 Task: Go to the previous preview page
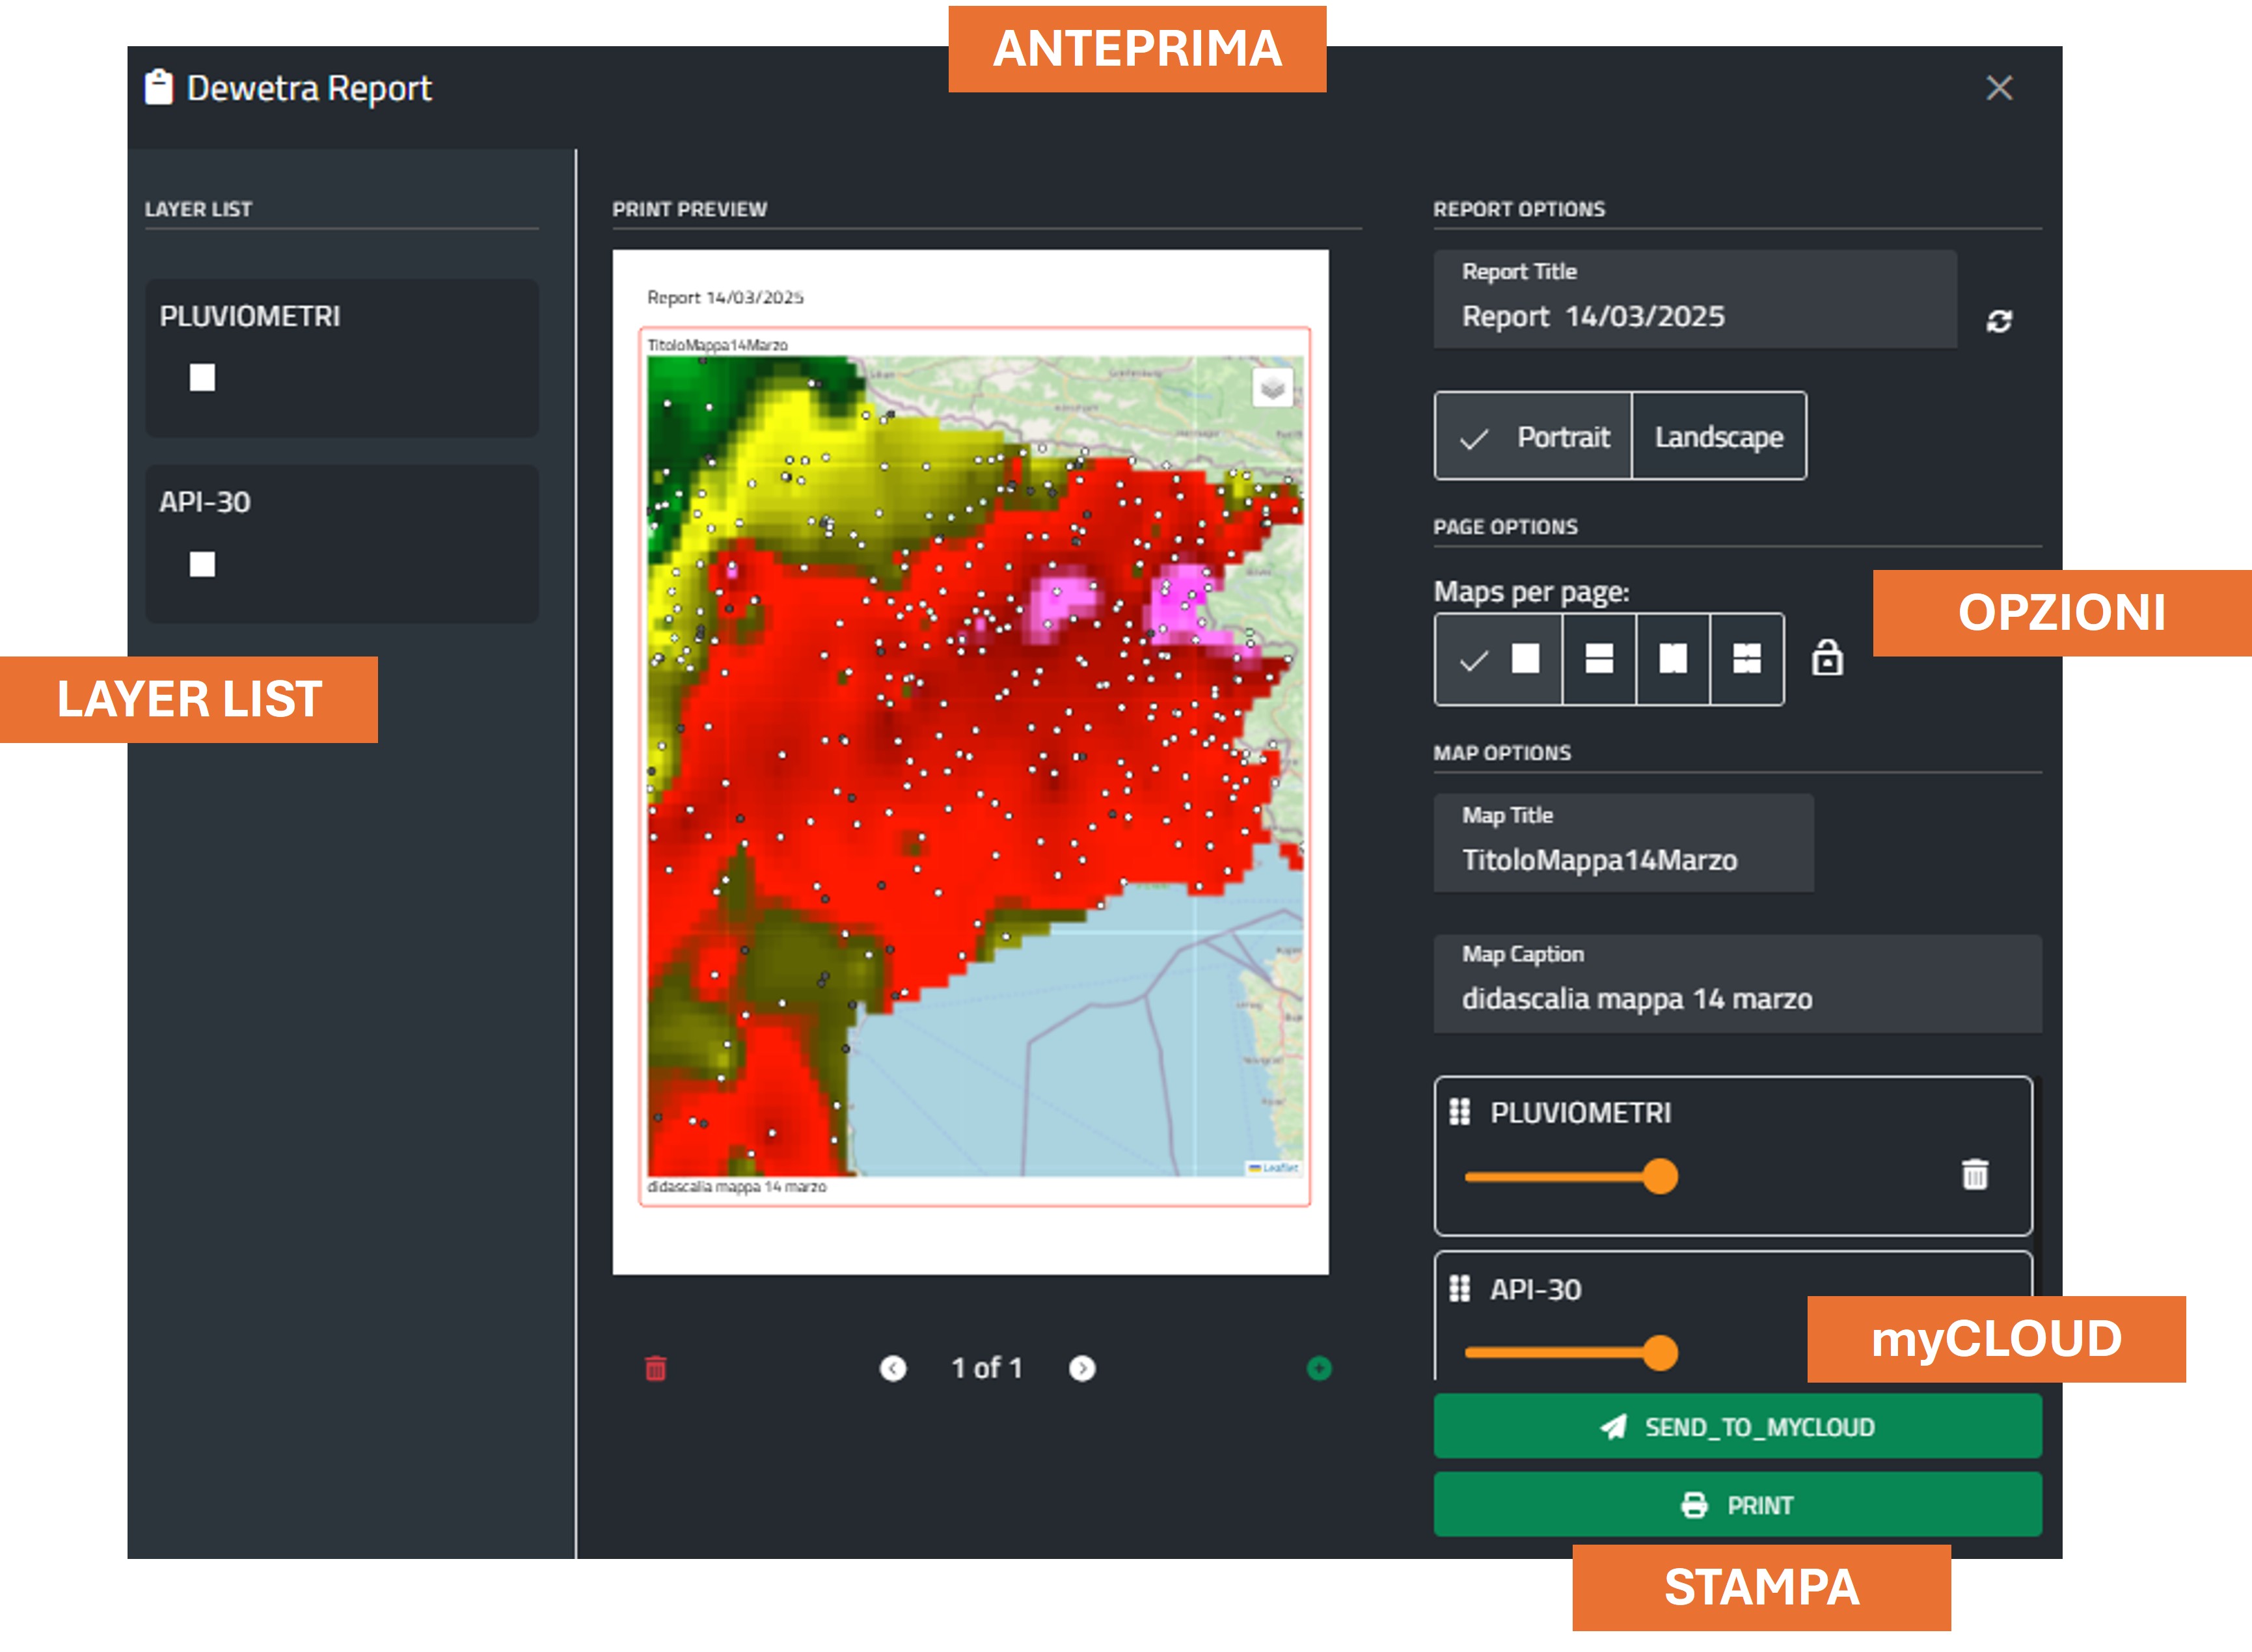893,1368
